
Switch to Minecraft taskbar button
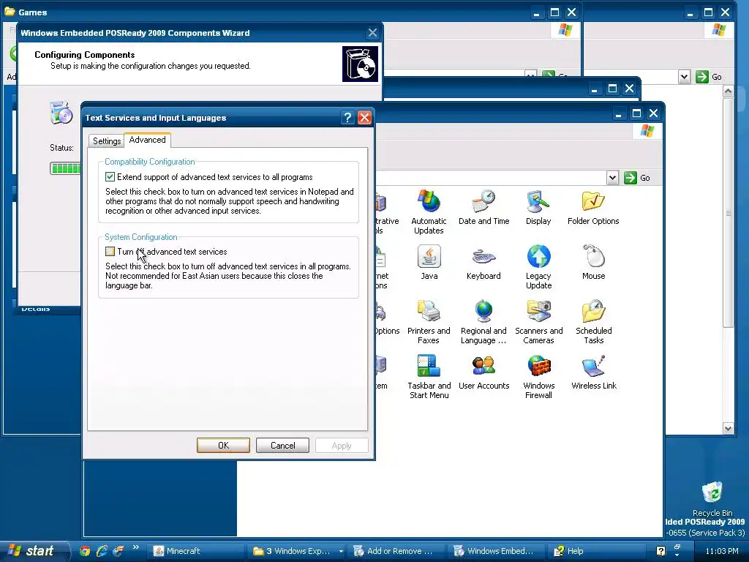(196, 551)
